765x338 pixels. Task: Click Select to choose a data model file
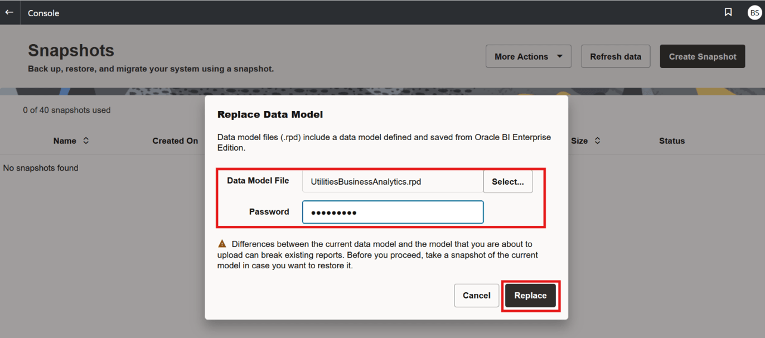[507, 181]
